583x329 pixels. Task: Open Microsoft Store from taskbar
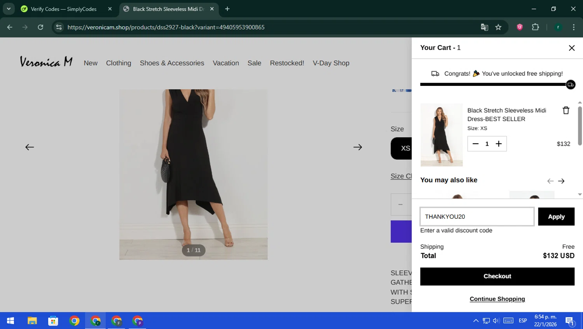pyautogui.click(x=53, y=321)
